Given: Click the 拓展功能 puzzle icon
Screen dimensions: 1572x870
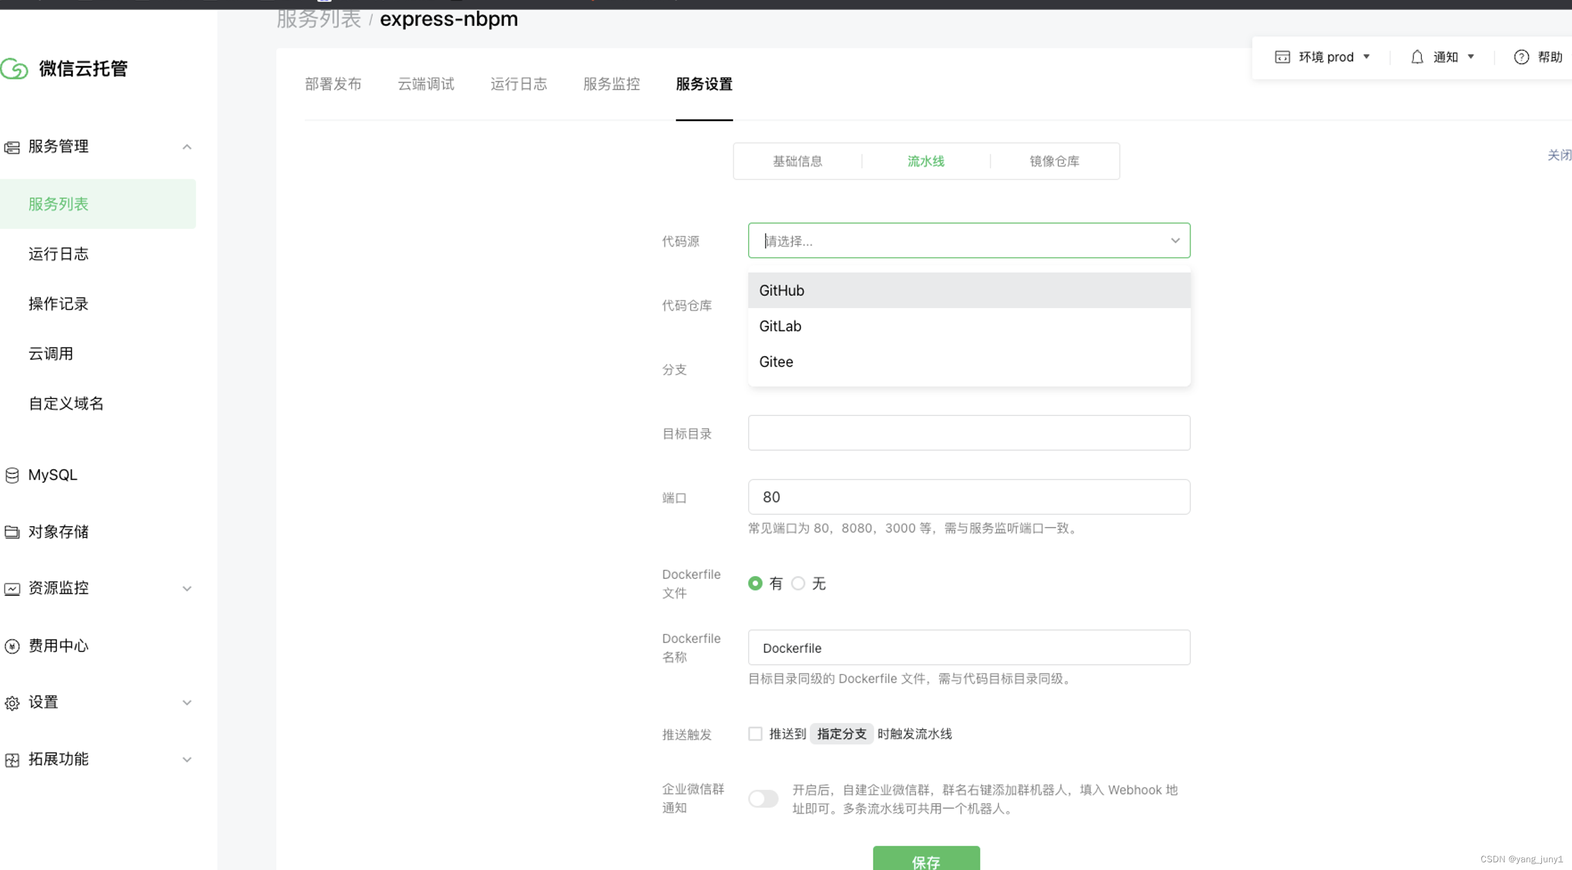Looking at the screenshot, I should click(x=12, y=760).
